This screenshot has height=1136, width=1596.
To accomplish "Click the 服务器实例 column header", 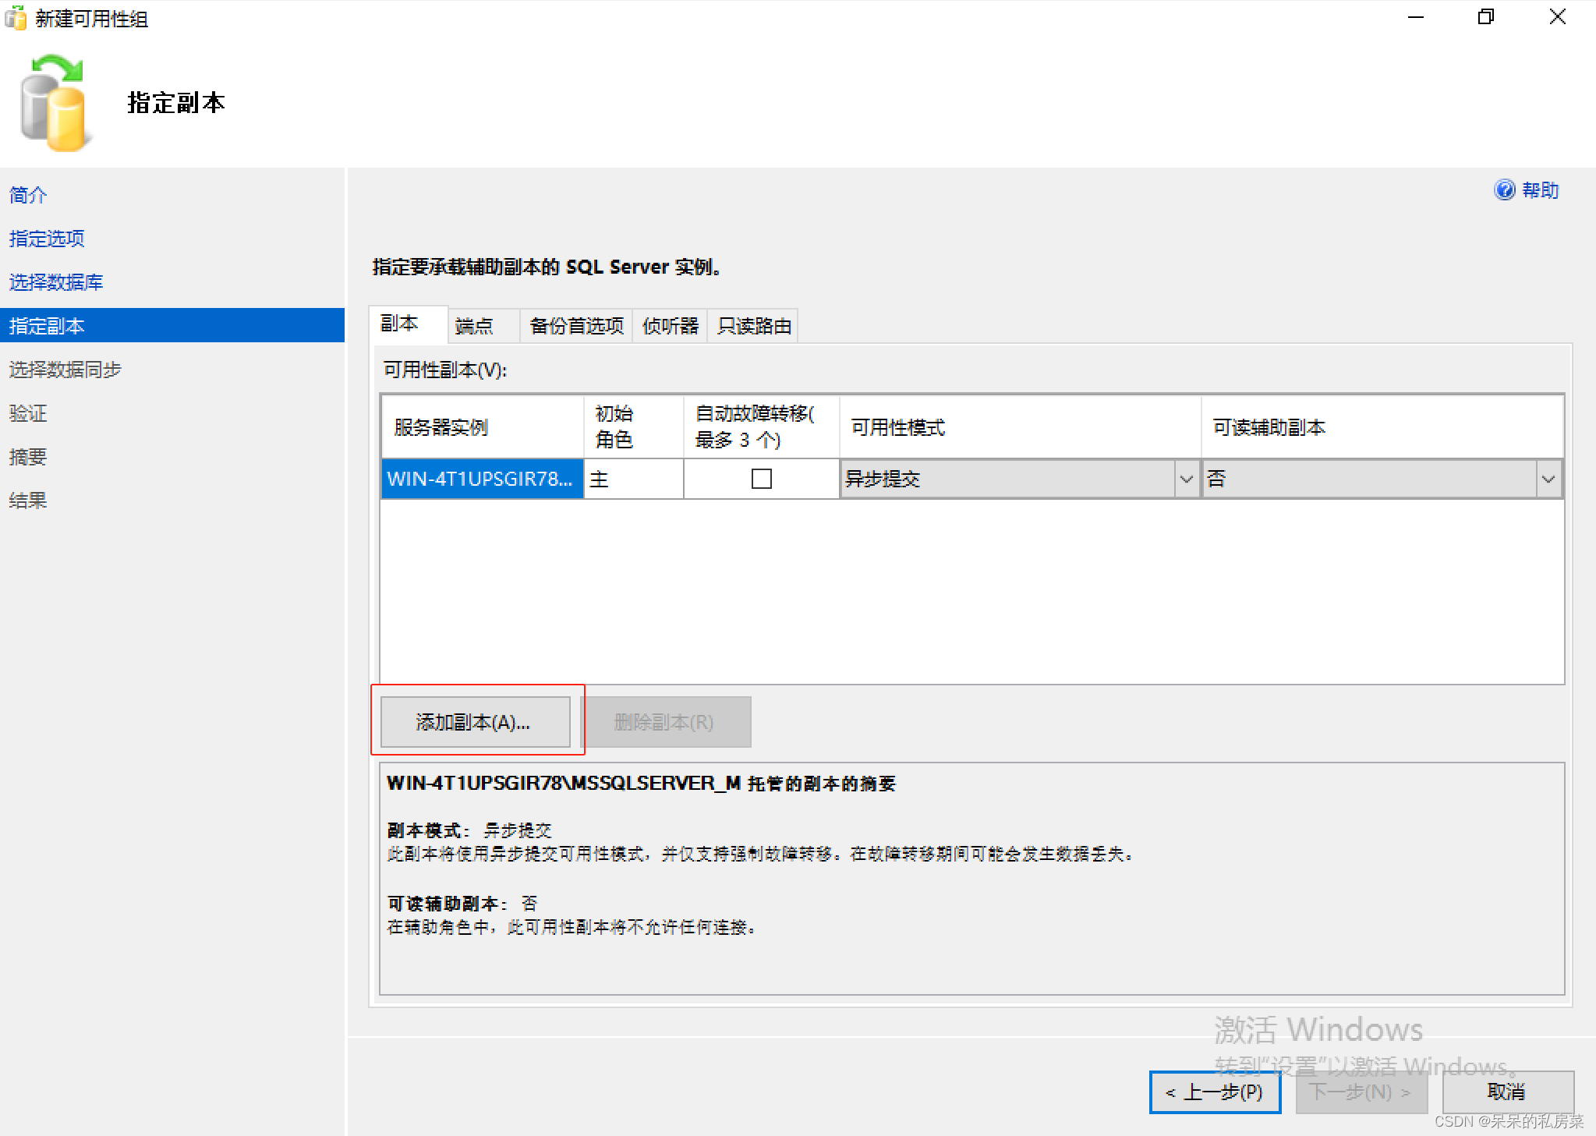I will (x=483, y=426).
